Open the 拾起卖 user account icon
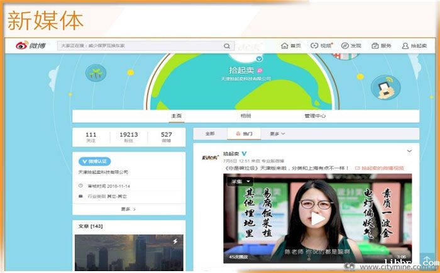The width and height of the screenshot is (440, 273). point(405,46)
